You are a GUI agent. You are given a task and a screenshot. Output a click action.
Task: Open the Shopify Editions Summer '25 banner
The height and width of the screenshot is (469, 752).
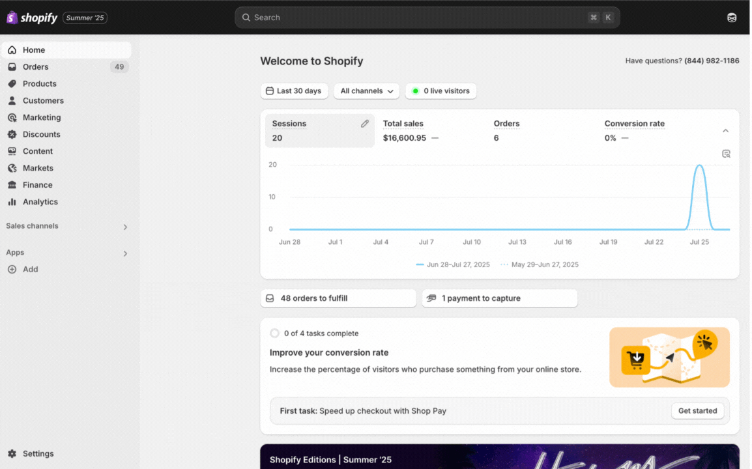point(499,457)
